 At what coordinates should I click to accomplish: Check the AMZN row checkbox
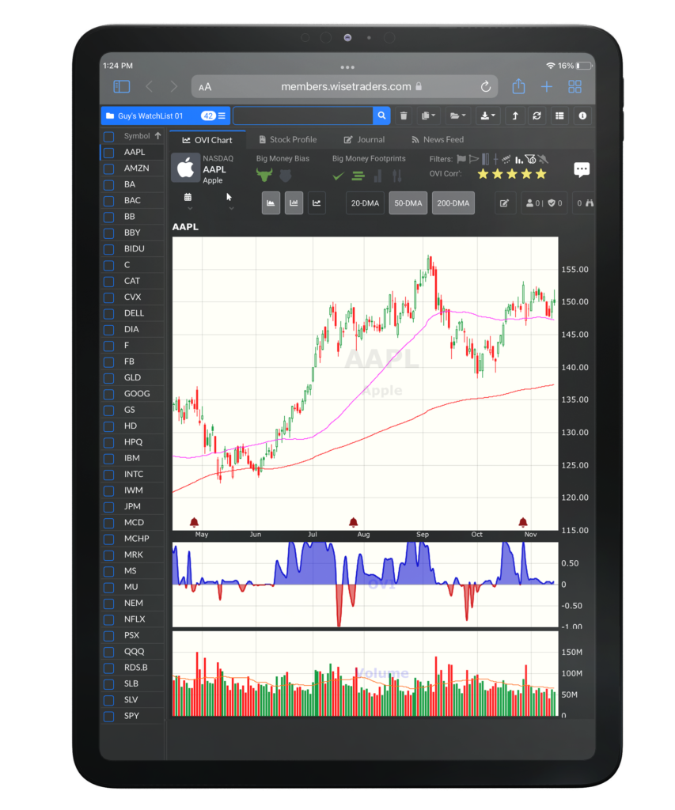point(109,168)
